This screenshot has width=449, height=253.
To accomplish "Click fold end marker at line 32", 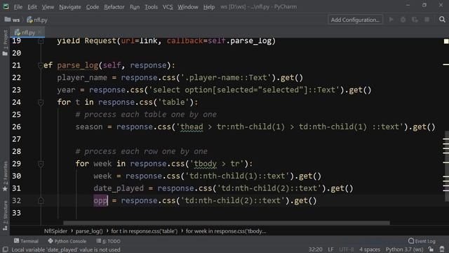I will point(41,200).
